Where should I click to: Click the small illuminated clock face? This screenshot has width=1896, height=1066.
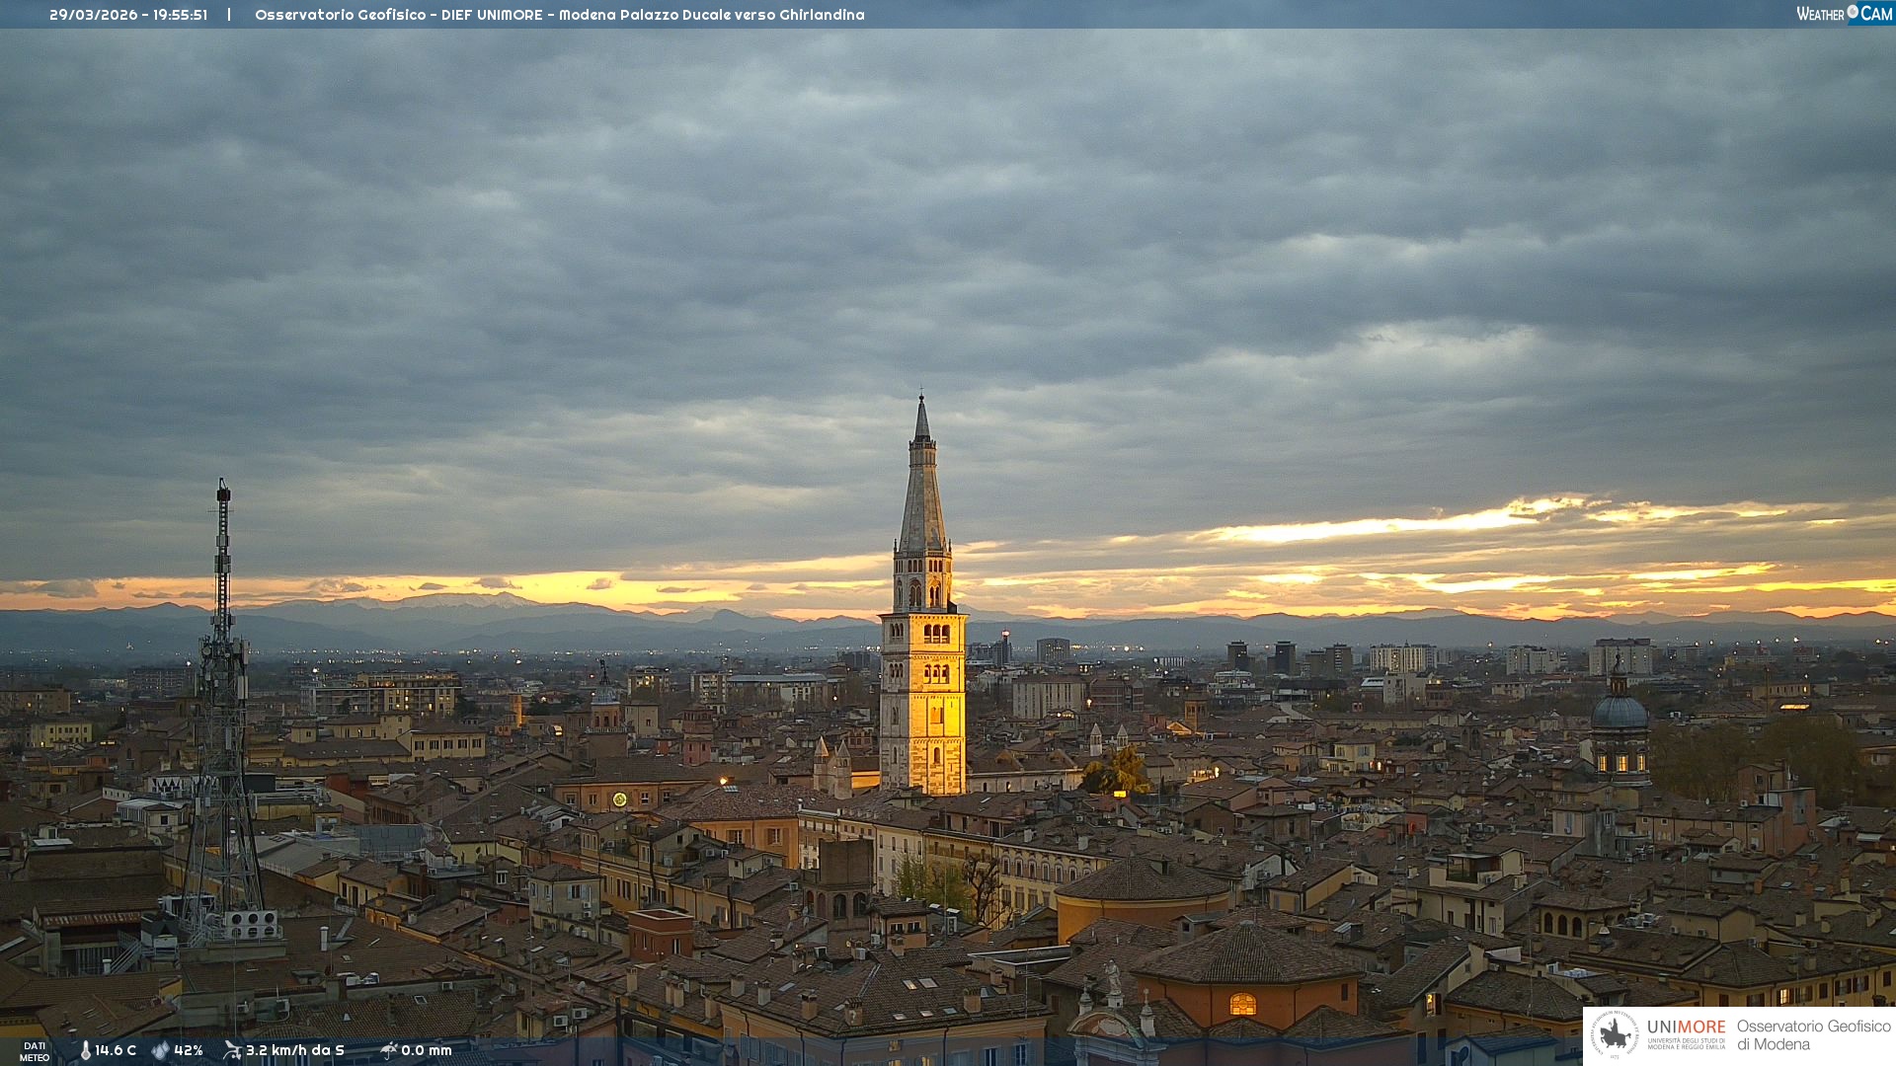click(619, 799)
